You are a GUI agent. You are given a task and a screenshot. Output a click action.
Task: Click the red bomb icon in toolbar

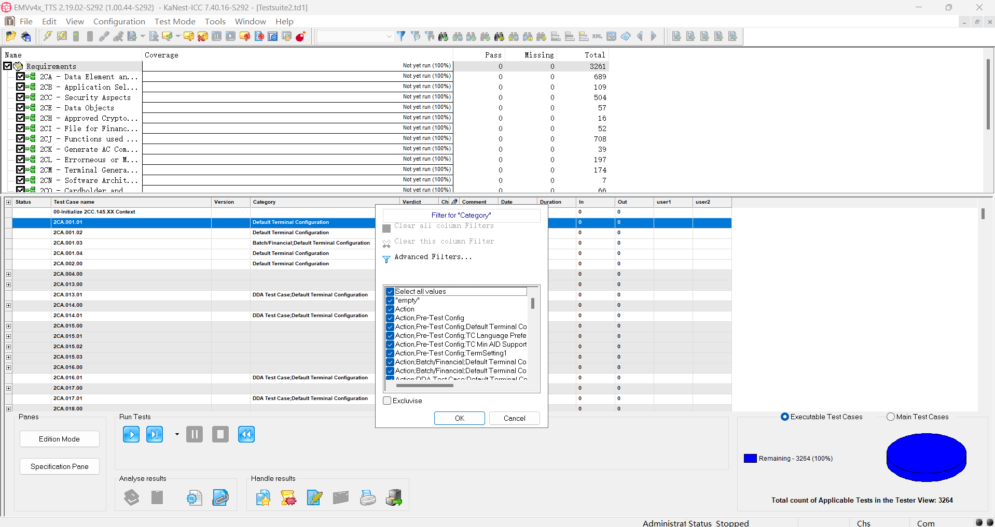point(300,36)
